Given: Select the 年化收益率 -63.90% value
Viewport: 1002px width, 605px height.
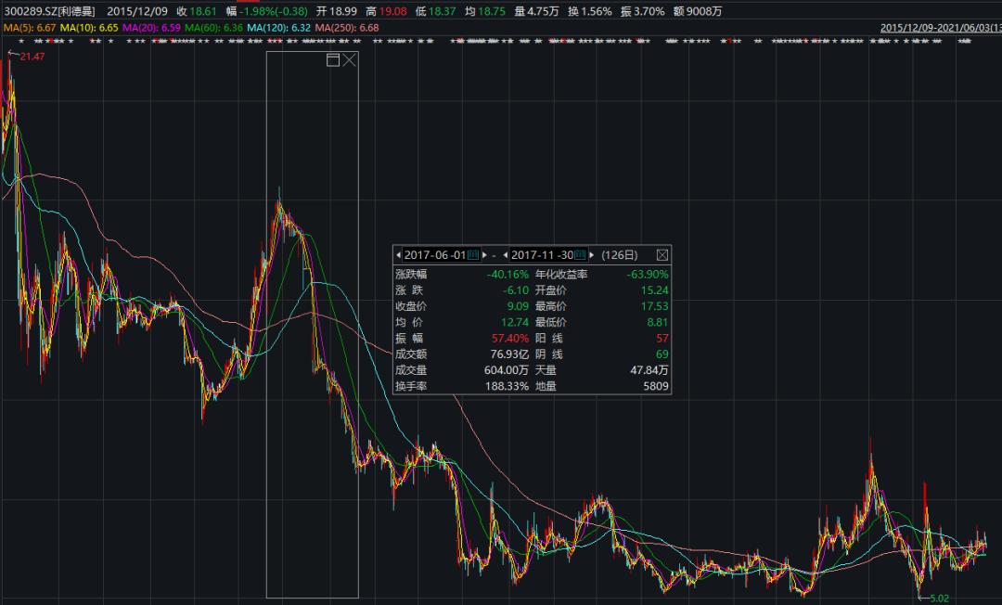Looking at the screenshot, I should click(648, 274).
